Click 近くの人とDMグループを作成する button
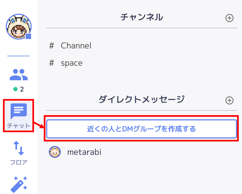242x194 pixels. tap(141, 129)
